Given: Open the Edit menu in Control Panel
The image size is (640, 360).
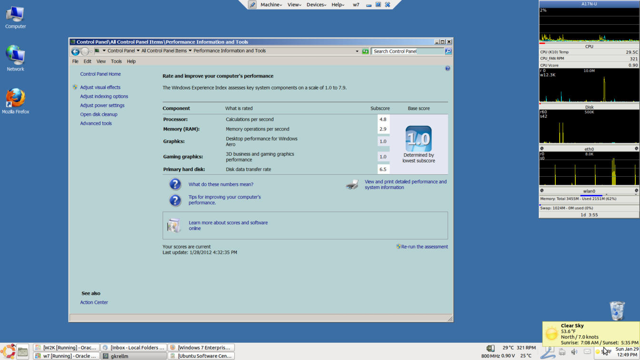Looking at the screenshot, I should point(88,61).
